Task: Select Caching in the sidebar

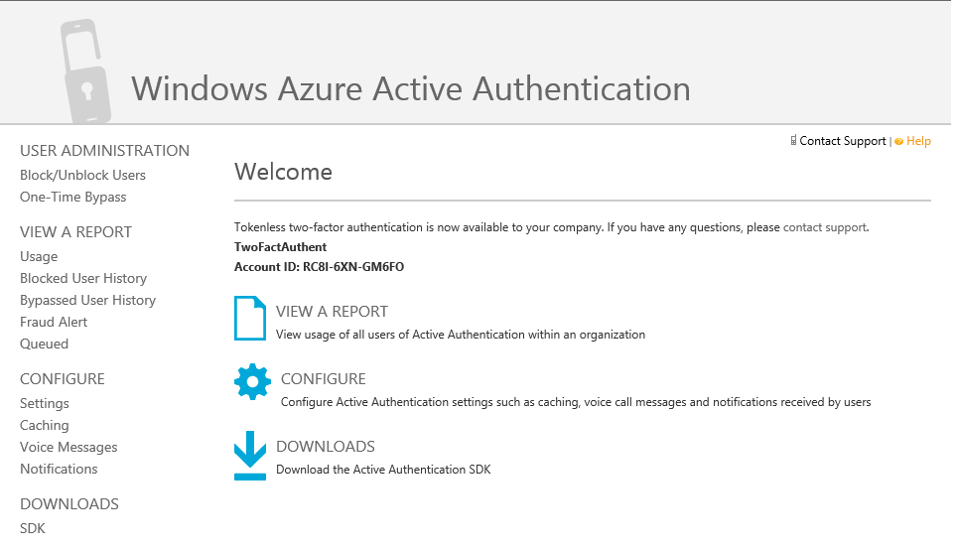Action: (x=45, y=425)
